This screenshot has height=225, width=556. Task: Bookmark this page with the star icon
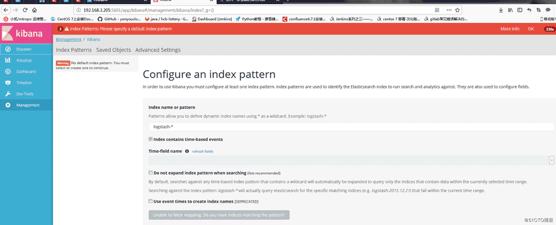coord(457,10)
